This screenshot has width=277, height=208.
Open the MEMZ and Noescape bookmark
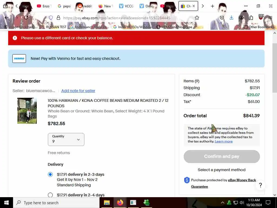(x=176, y=27)
